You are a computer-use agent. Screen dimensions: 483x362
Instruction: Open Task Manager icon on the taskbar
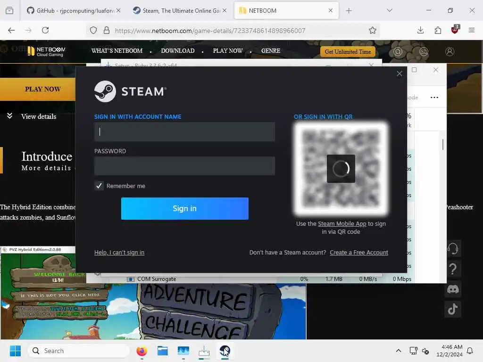[183, 351]
